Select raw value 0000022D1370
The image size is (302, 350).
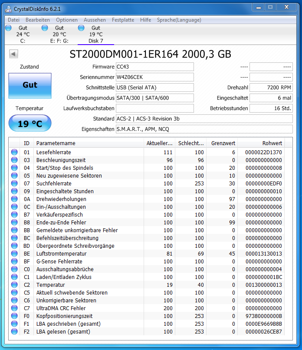coord(263,152)
